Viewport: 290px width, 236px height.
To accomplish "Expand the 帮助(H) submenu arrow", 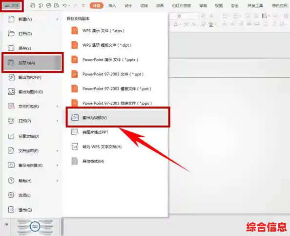I will [57, 181].
